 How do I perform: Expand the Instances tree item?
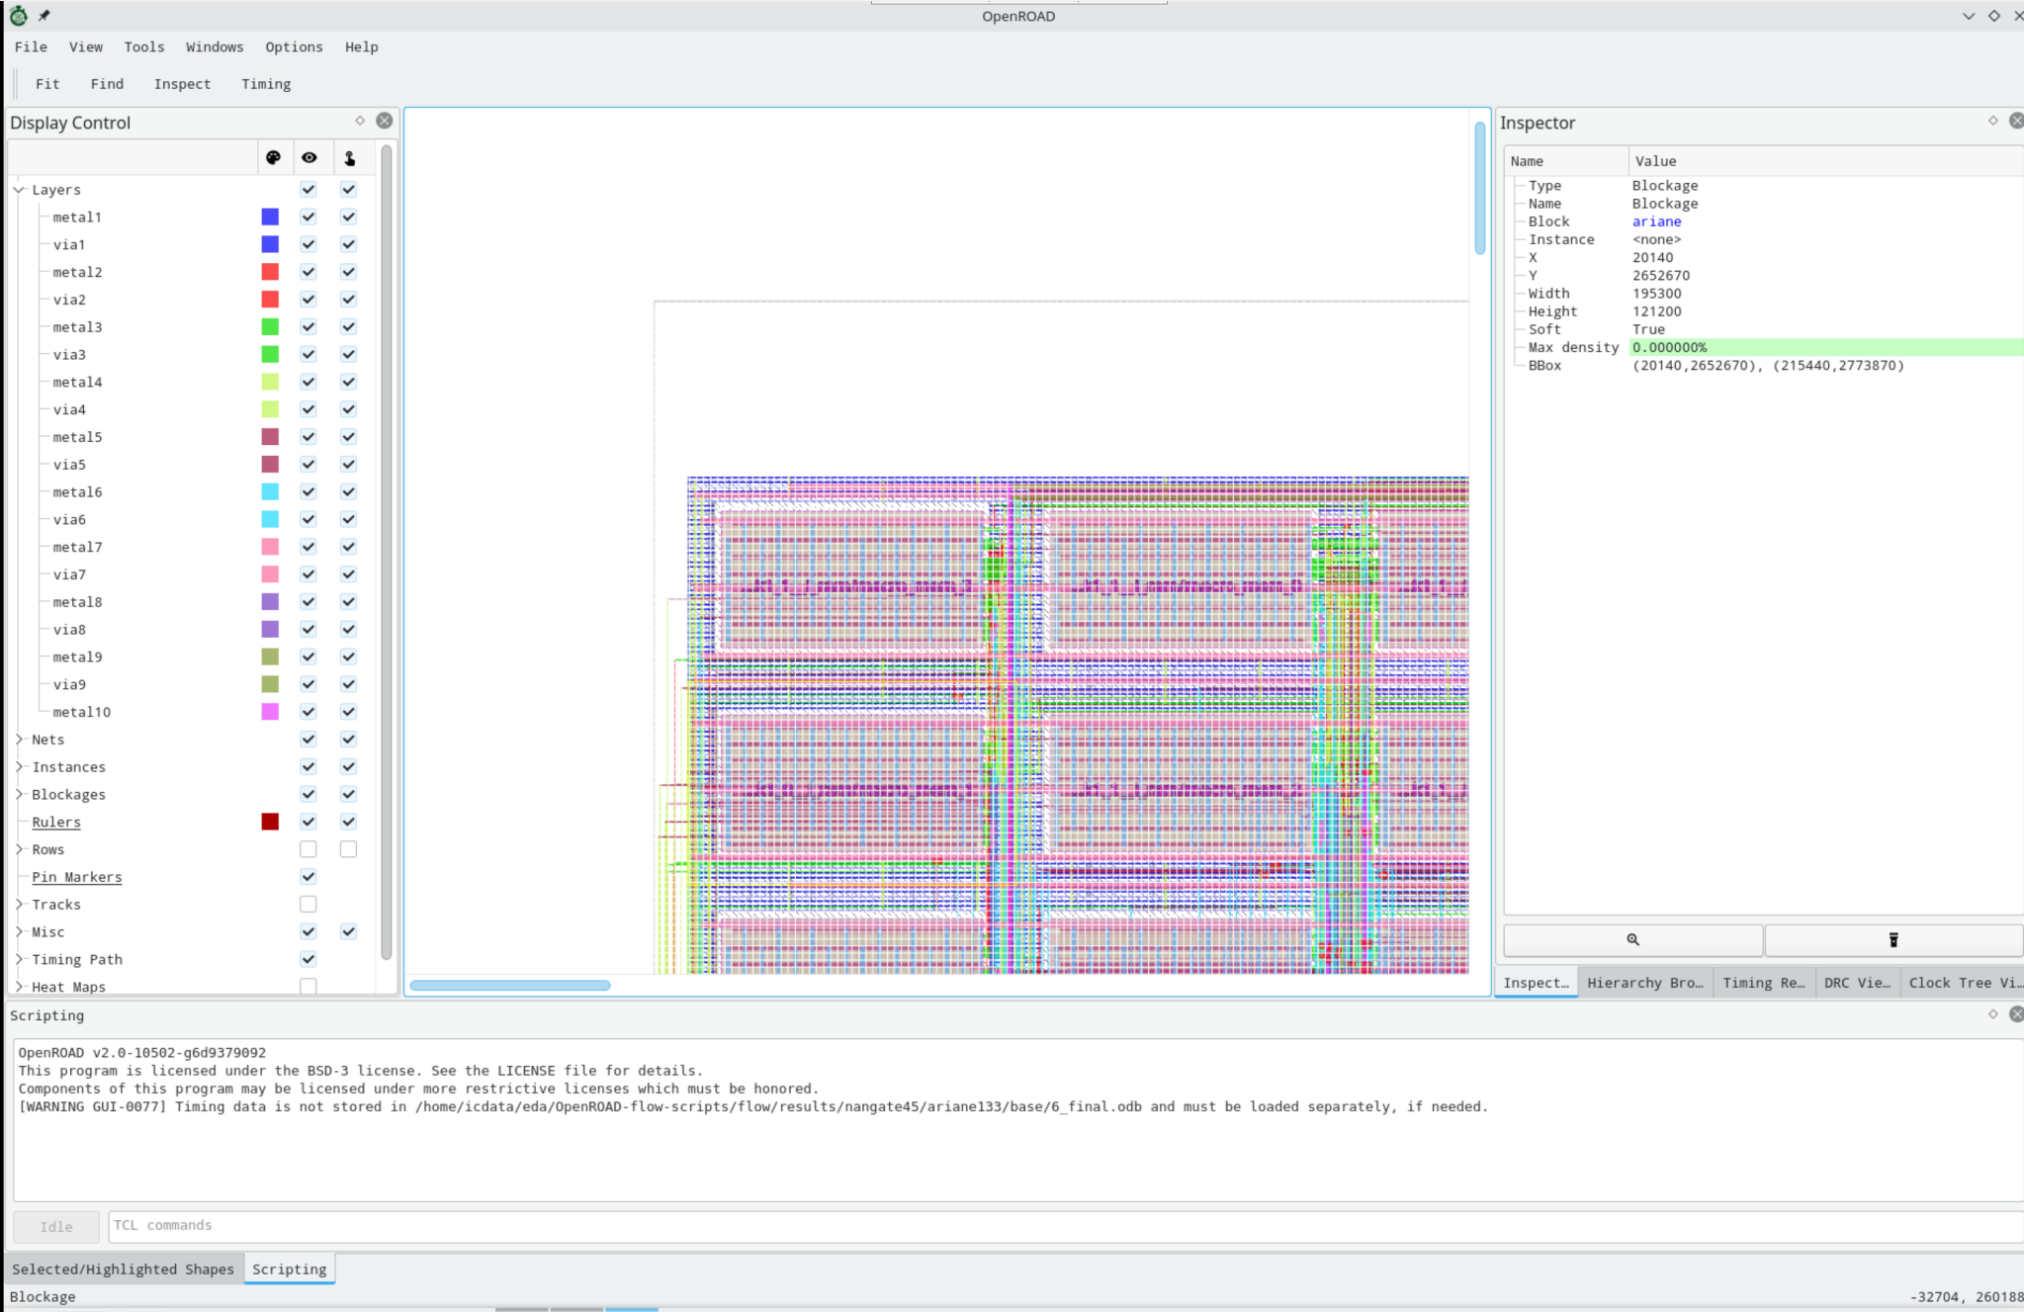point(18,766)
